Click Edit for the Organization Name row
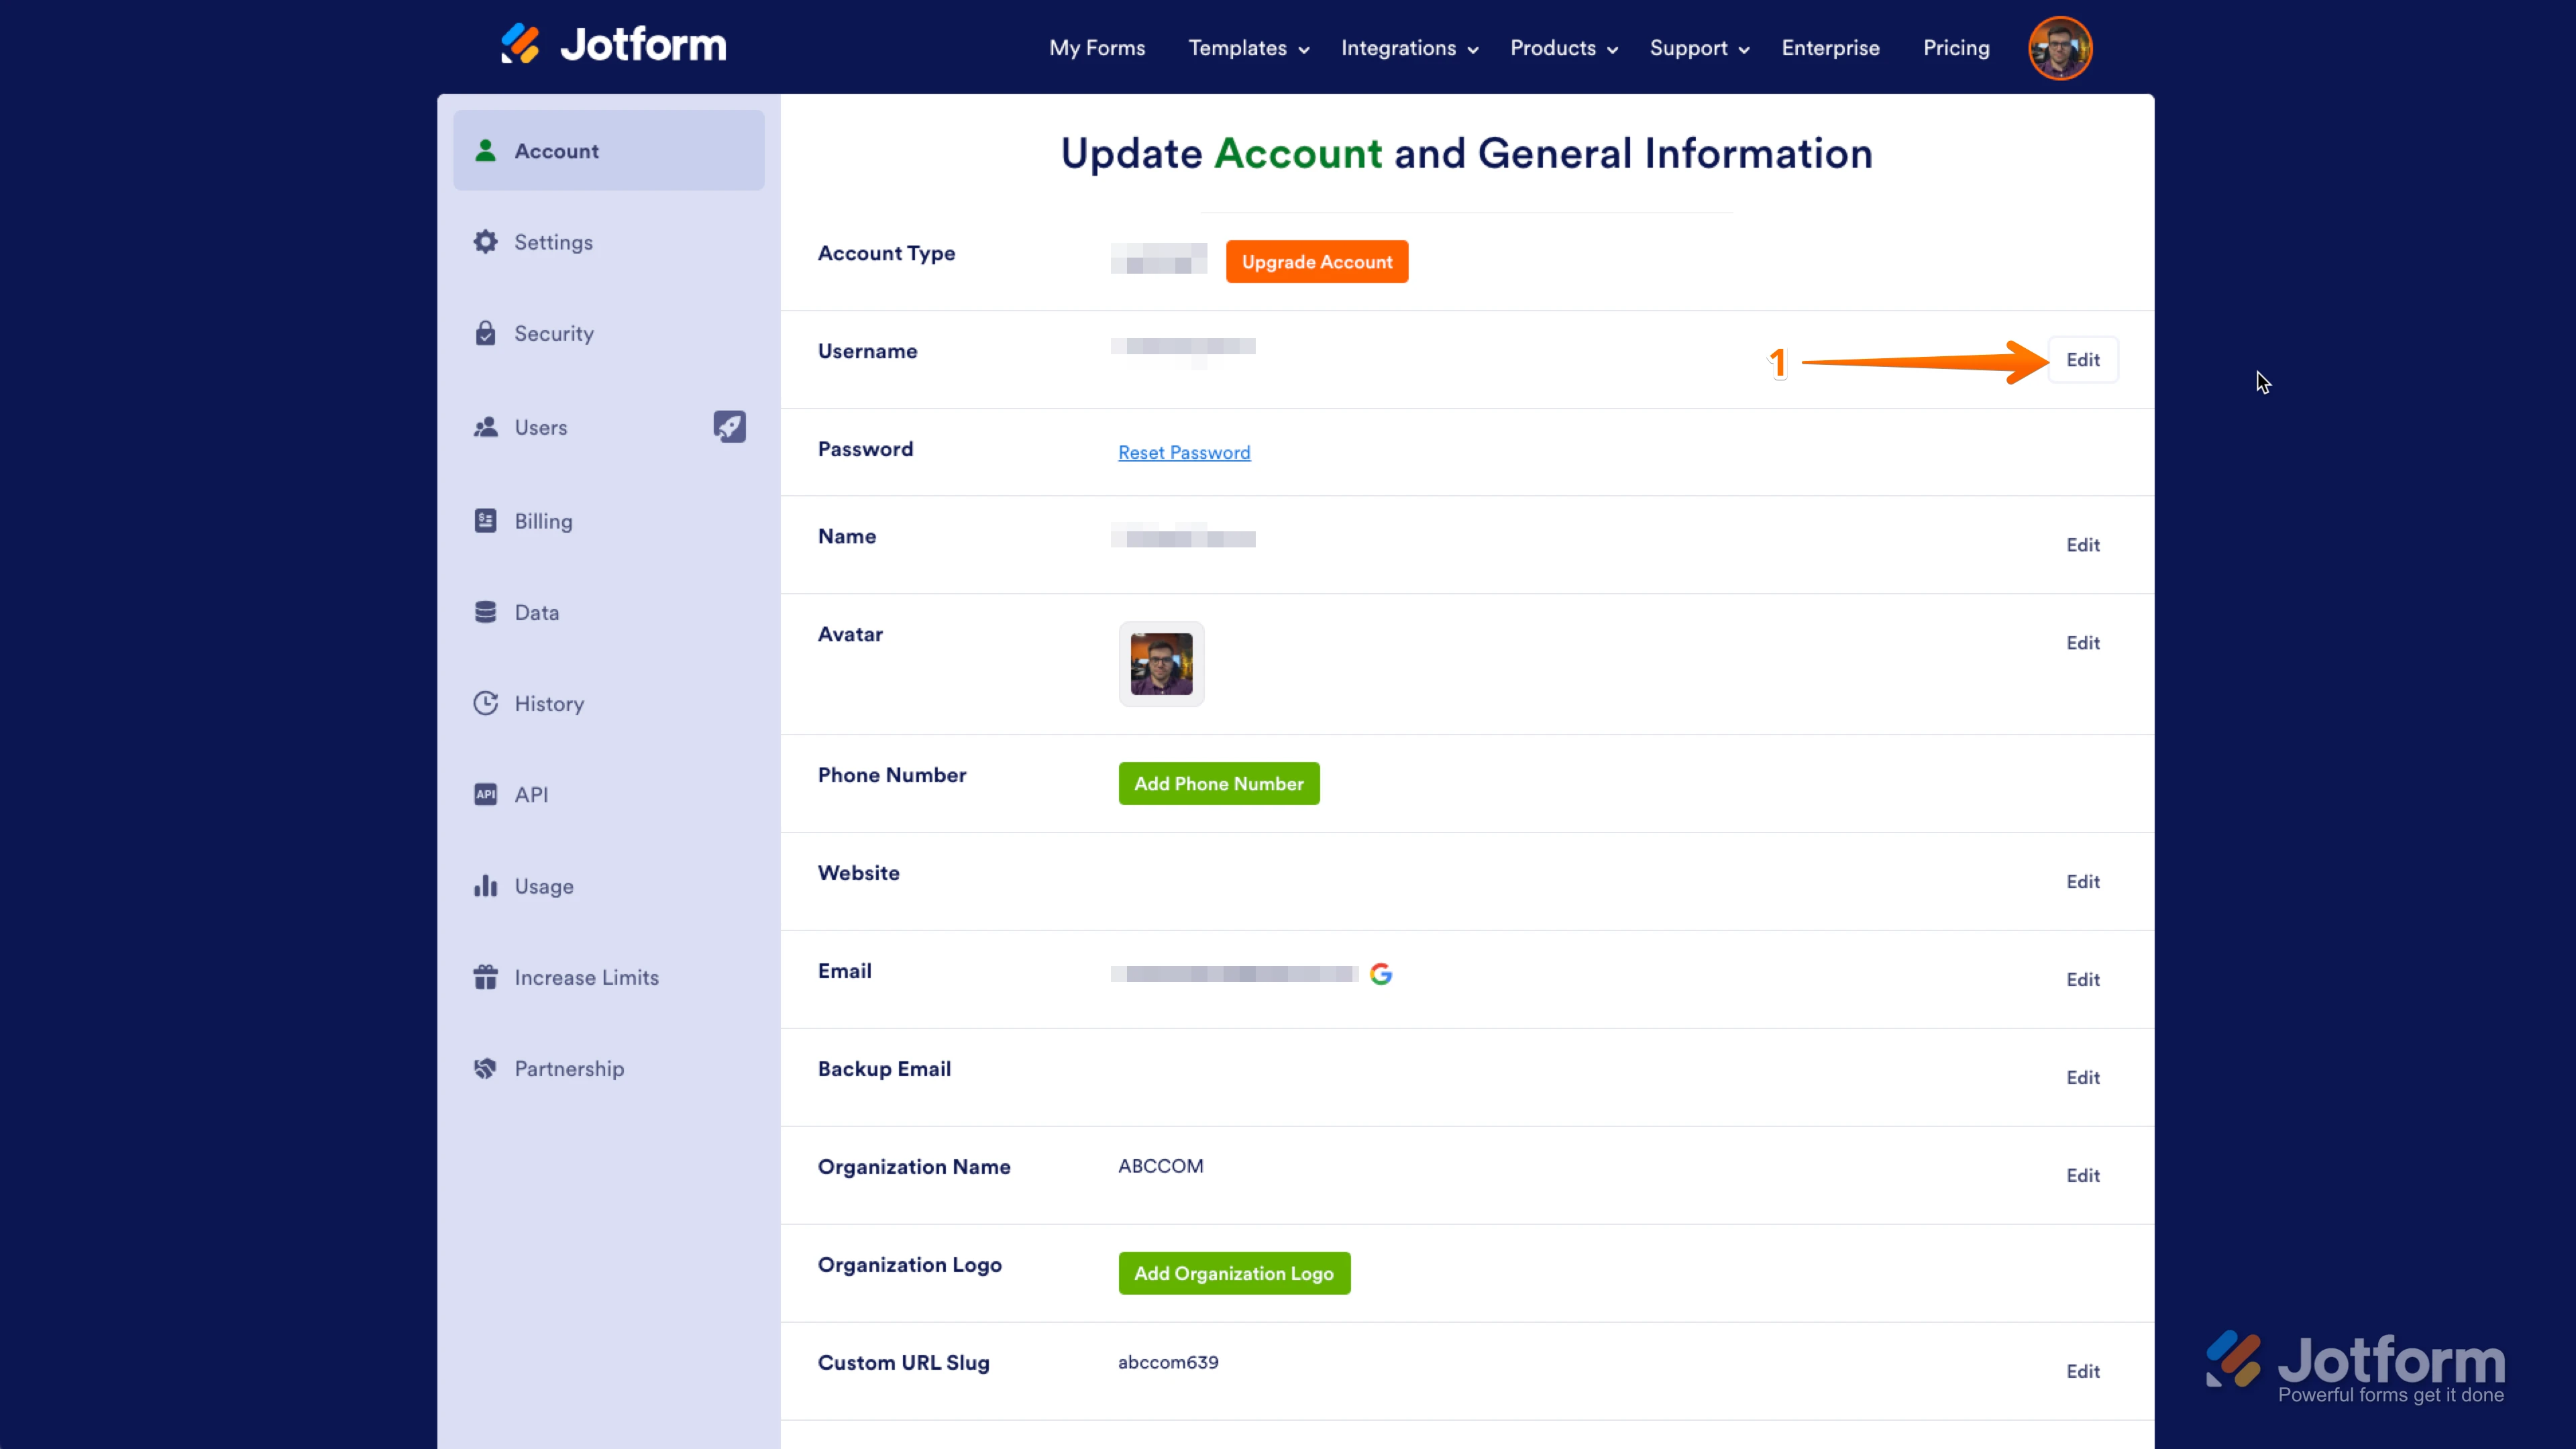The height and width of the screenshot is (1449, 2576). click(2083, 1175)
